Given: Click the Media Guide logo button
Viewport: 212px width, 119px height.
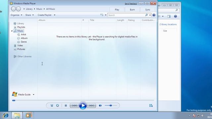Looking at the screenshot, I should (x=15, y=94).
